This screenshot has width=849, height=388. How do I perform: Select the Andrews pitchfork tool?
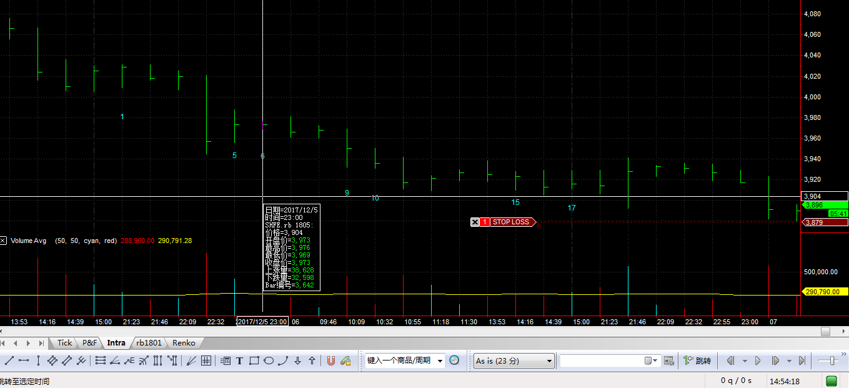(x=81, y=361)
